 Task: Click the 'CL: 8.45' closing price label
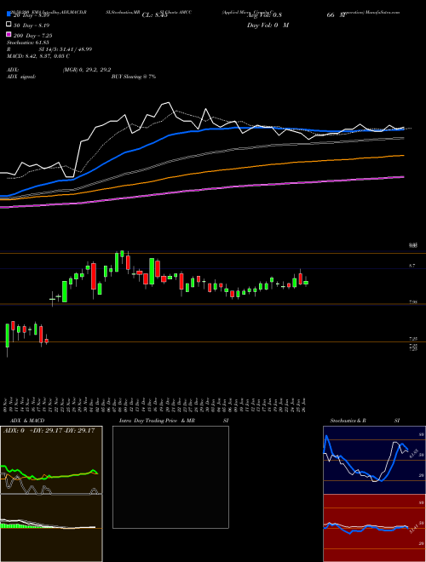click(155, 15)
